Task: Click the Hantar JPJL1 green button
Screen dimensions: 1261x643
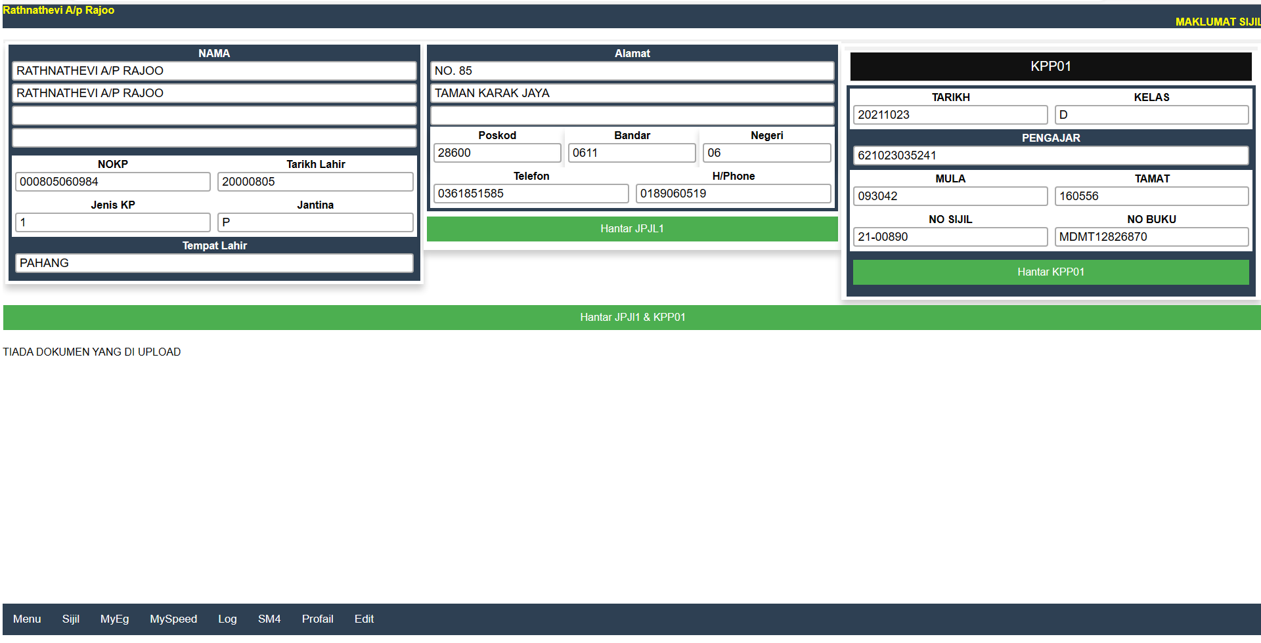Action: pos(632,229)
